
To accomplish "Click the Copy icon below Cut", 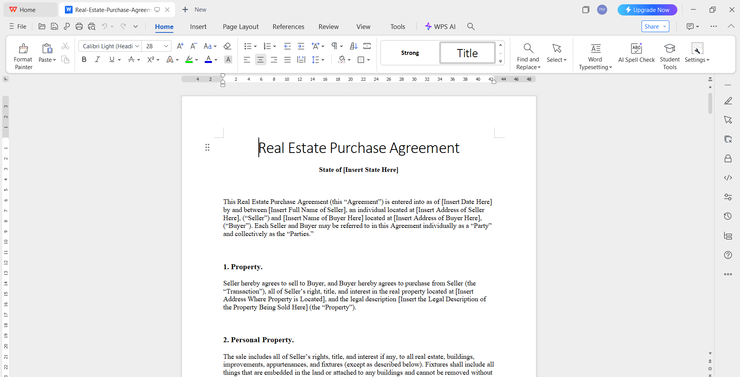I will click(65, 59).
